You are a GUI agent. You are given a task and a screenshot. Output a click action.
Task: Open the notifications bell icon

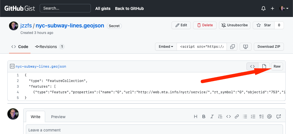(x=263, y=8)
